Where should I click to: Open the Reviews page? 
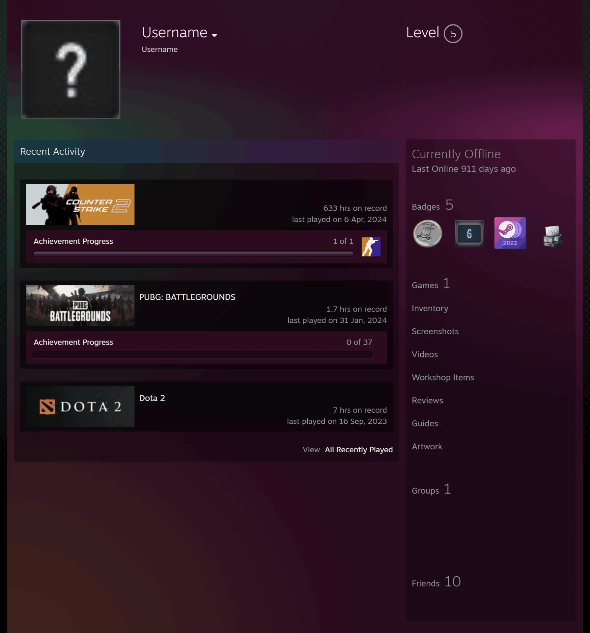427,401
